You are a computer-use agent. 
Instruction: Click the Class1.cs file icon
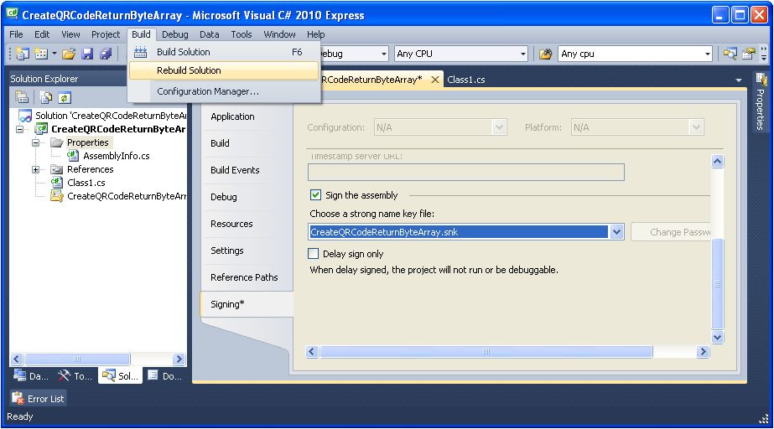click(x=57, y=183)
